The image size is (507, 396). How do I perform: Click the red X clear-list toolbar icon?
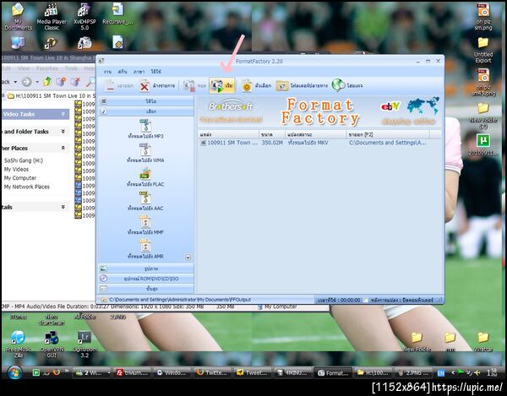(x=144, y=86)
